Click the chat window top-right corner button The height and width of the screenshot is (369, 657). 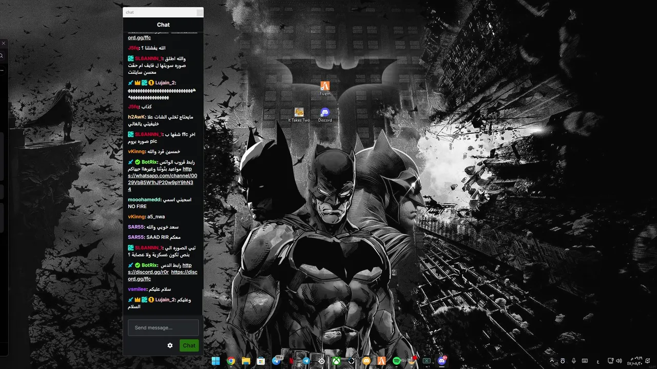pyautogui.click(x=200, y=12)
